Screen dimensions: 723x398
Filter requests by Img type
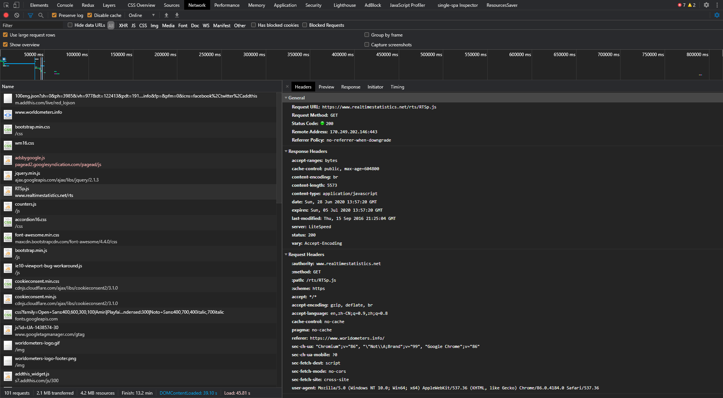154,26
